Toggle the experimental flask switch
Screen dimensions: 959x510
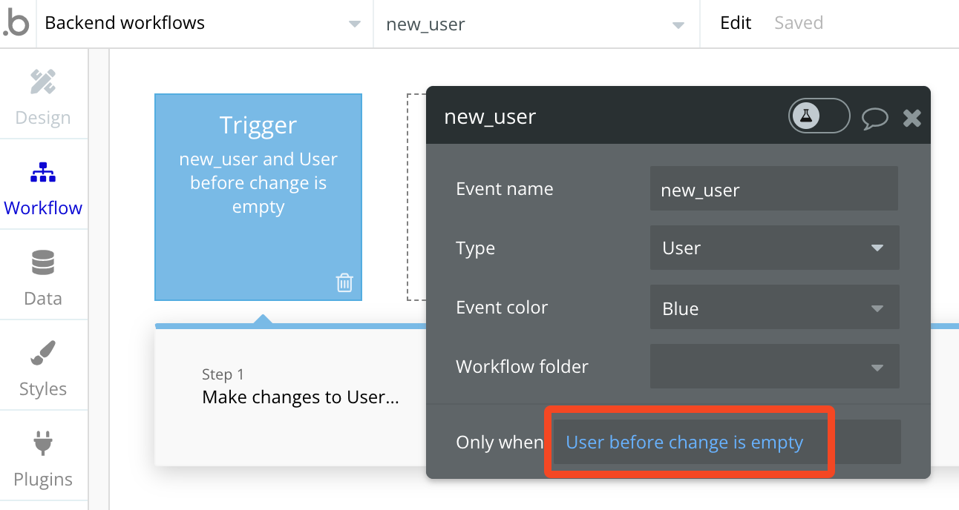(x=819, y=116)
